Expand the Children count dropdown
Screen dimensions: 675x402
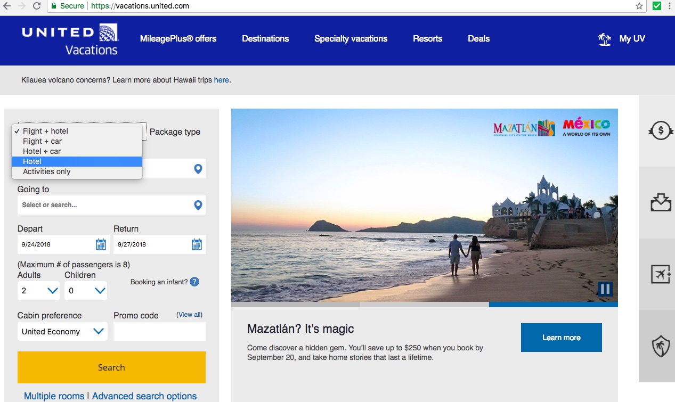click(x=86, y=291)
